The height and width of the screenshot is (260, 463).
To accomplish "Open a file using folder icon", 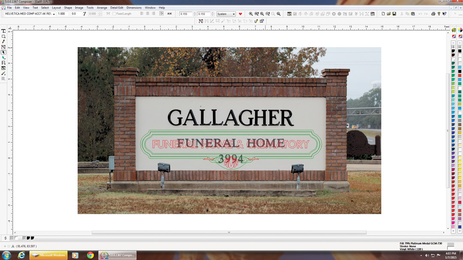I will 388,14.
